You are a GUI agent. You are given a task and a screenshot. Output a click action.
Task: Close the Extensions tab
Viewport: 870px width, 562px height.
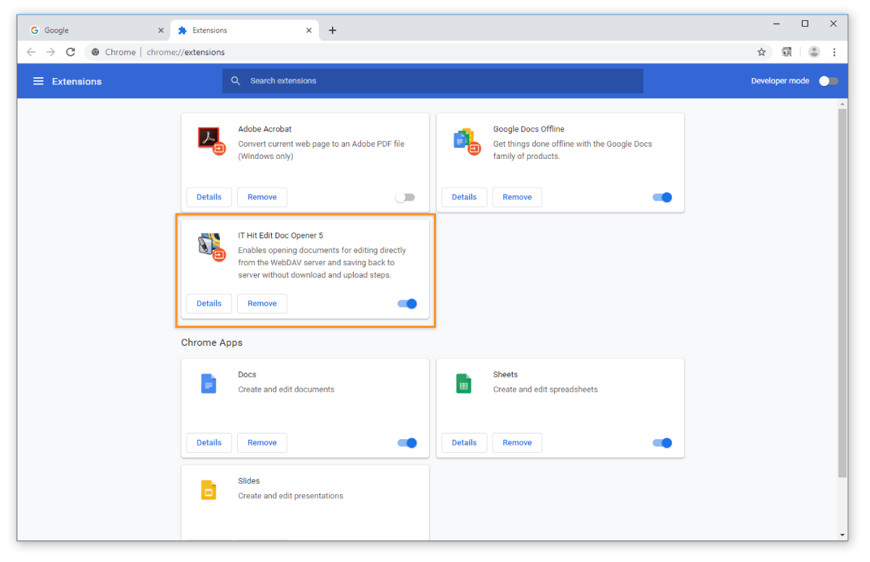point(310,30)
